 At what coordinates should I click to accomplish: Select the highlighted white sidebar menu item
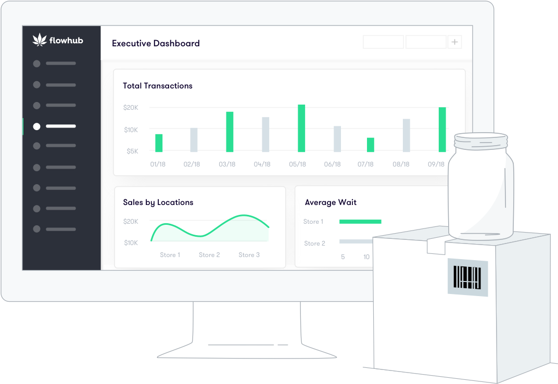click(x=54, y=126)
